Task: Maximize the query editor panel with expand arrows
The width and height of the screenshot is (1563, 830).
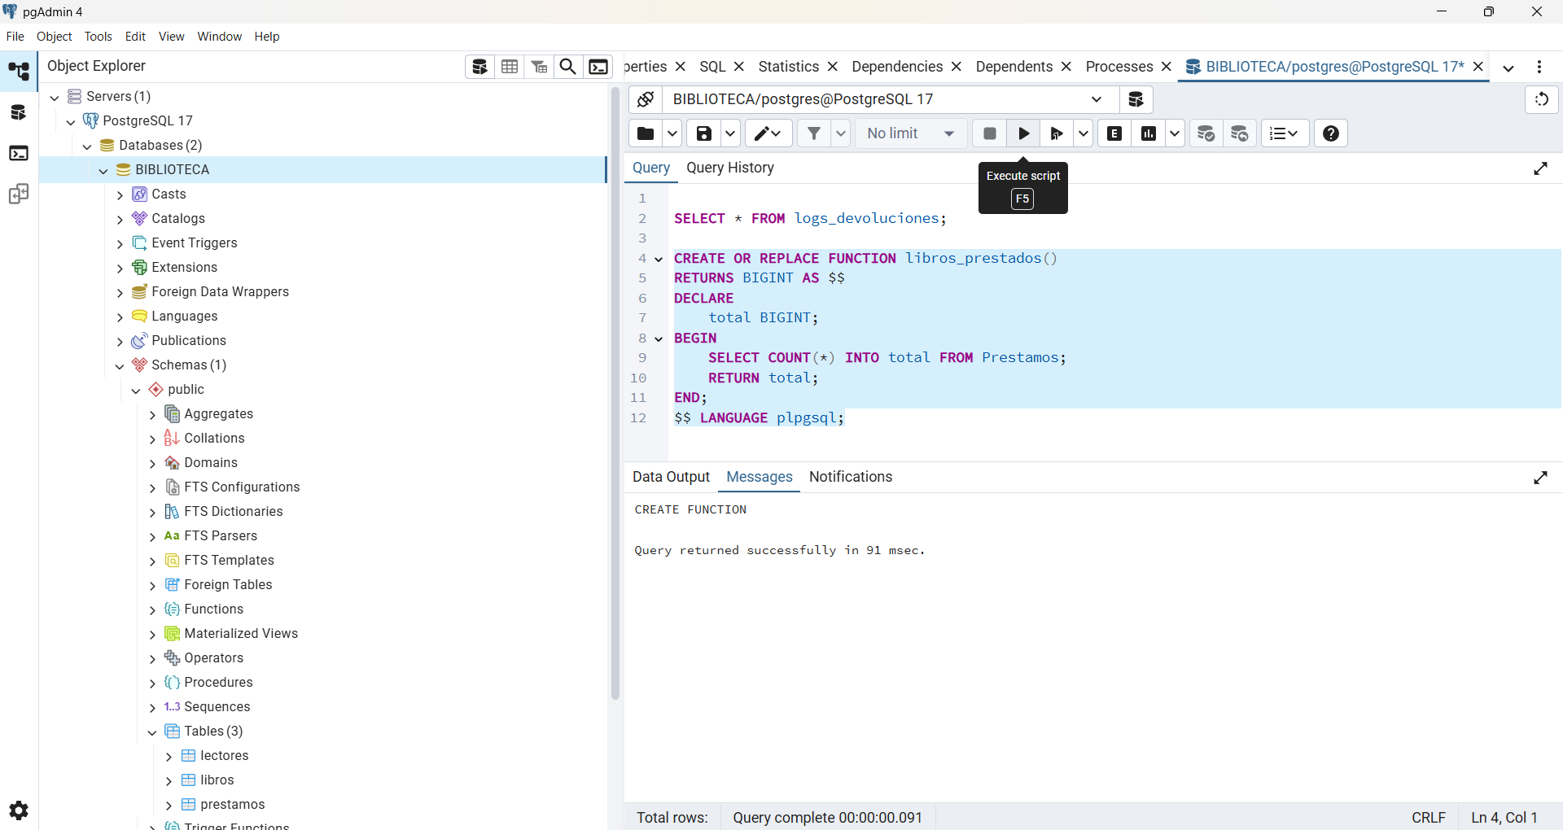Action: point(1540,168)
